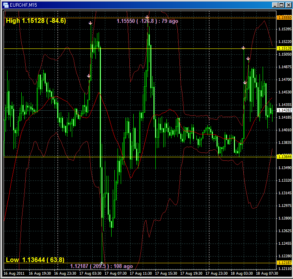Click the arrow marker touching the 1.15128 High line
This screenshot has width=293, height=279.
point(243,48)
